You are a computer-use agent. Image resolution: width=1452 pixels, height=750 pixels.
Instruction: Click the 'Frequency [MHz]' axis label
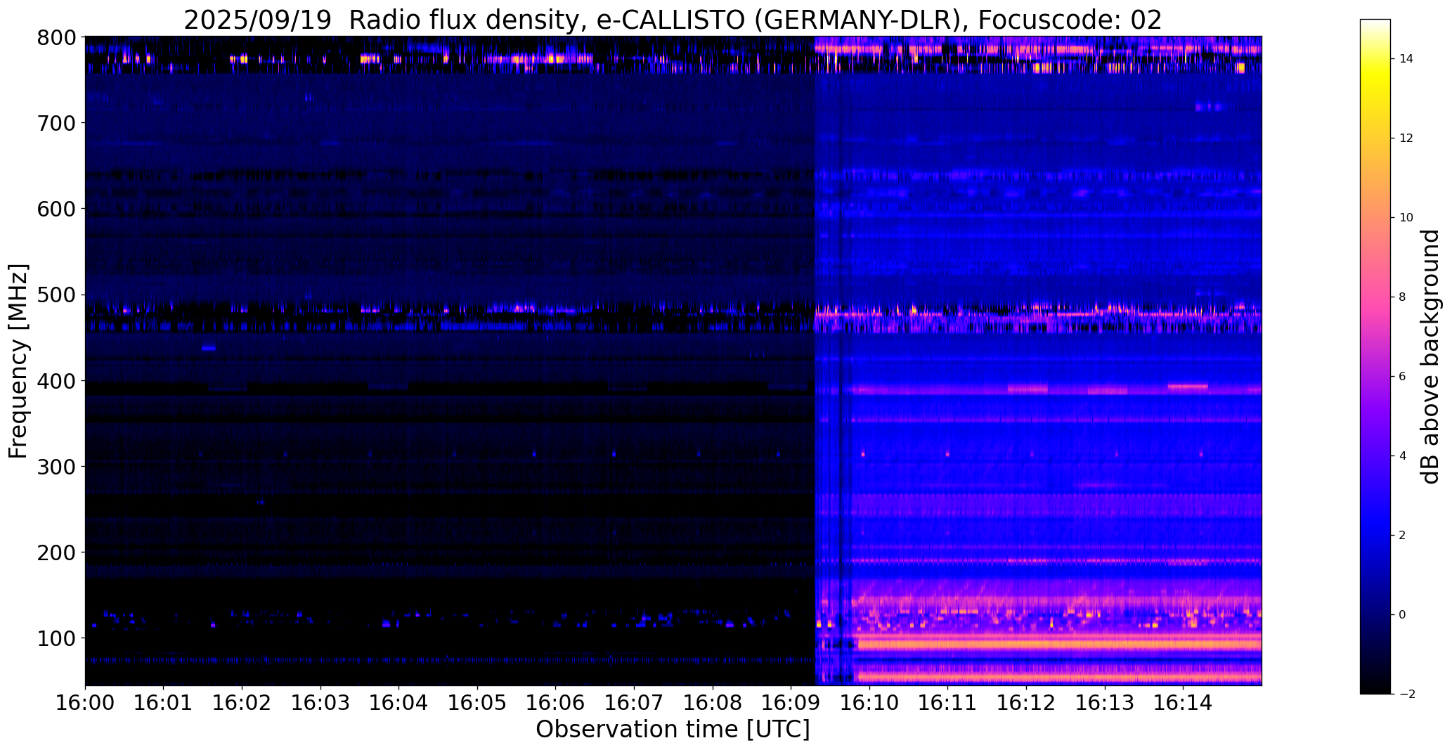(19, 361)
